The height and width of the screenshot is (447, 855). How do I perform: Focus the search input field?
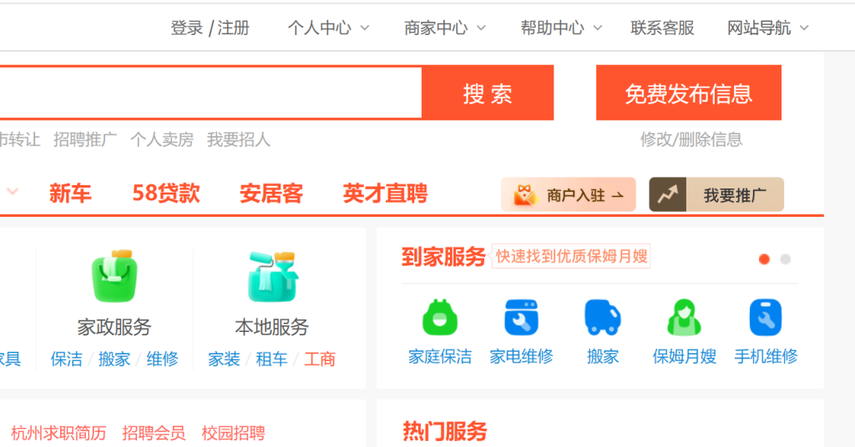210,93
